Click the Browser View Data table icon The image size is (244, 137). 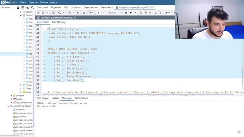23,8
